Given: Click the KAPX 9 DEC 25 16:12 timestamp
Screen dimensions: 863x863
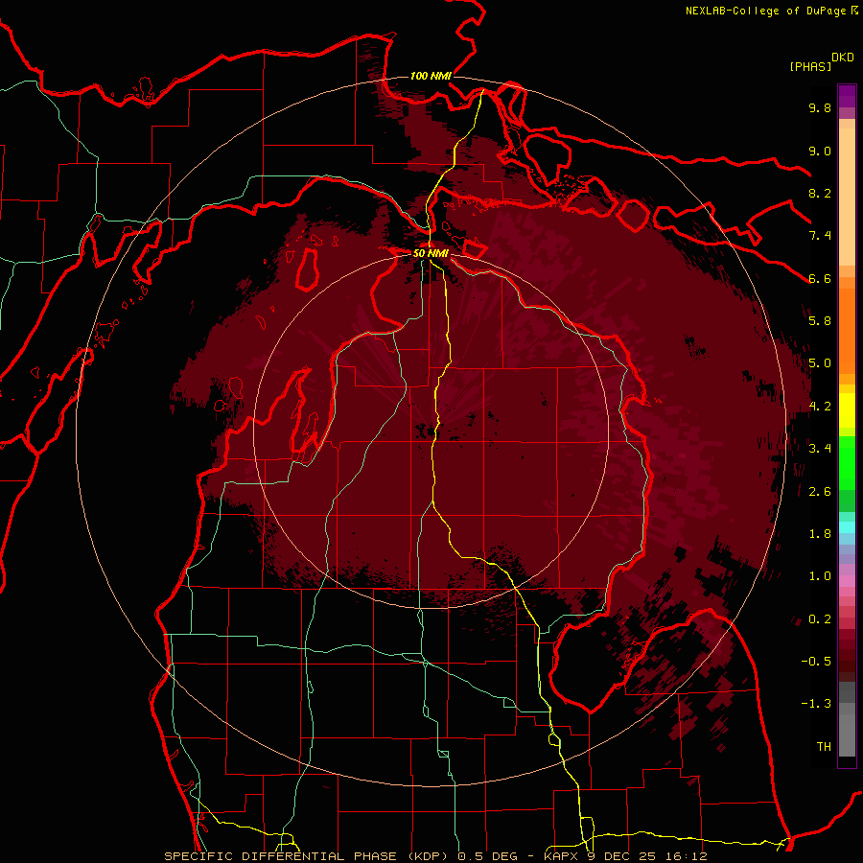Looking at the screenshot, I should pos(625,856).
